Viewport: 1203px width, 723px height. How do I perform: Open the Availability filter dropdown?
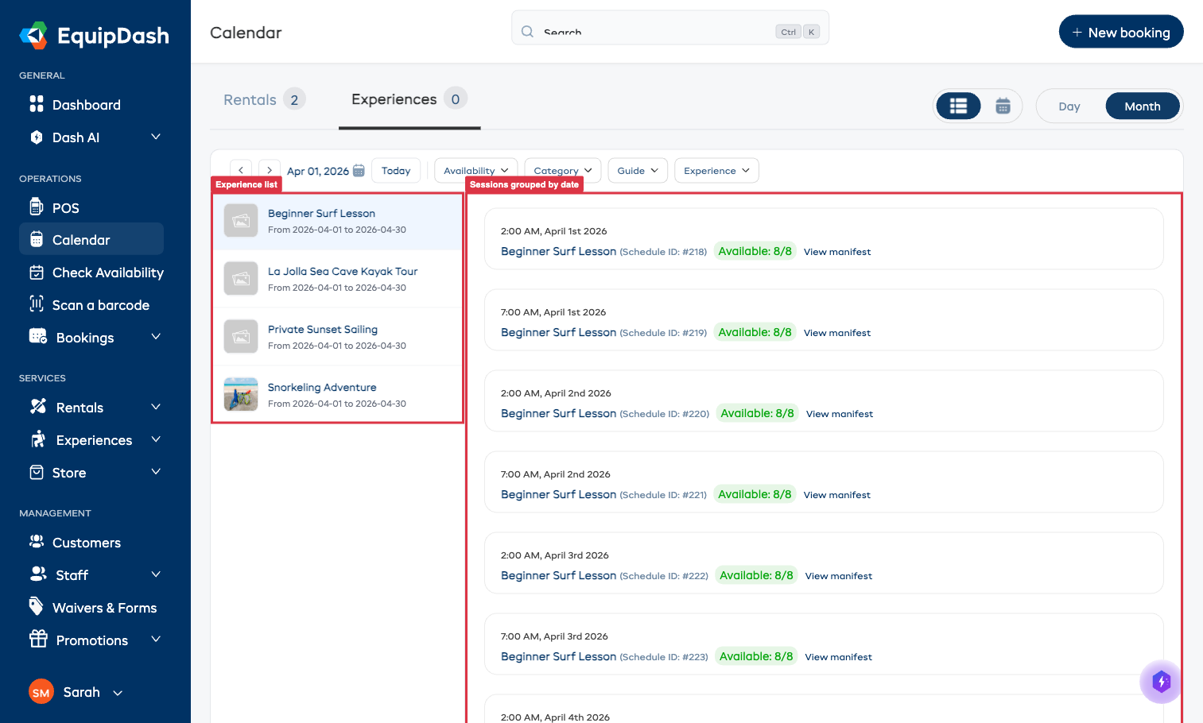(x=475, y=170)
